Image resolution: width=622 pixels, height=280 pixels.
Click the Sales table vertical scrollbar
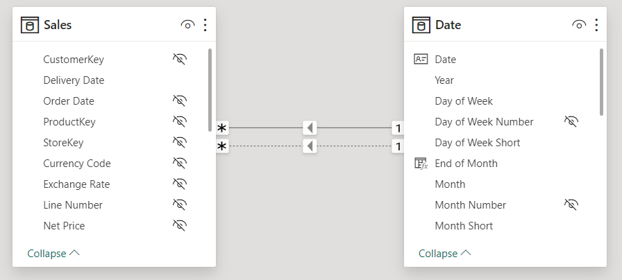coord(210,90)
